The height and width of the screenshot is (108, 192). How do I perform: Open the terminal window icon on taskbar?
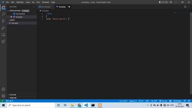pyautogui.click(x=93, y=105)
